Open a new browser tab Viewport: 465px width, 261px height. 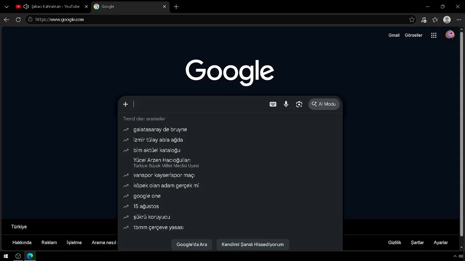(176, 7)
